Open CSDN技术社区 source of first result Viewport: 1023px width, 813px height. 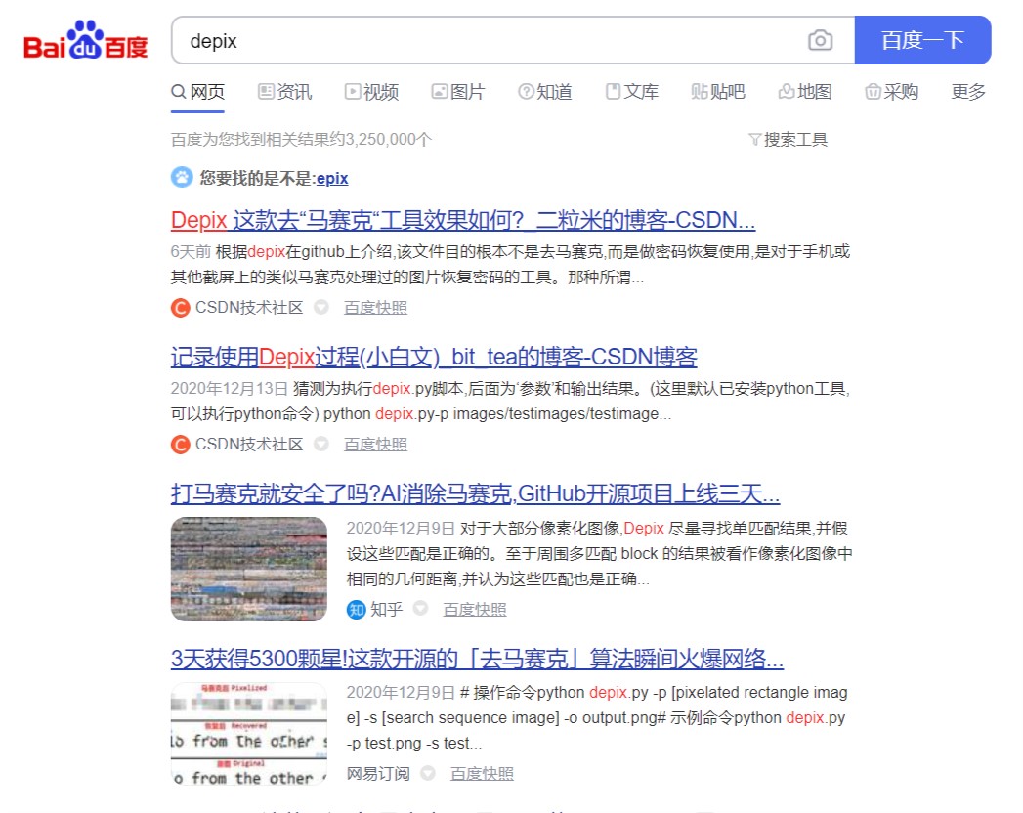click(x=249, y=308)
